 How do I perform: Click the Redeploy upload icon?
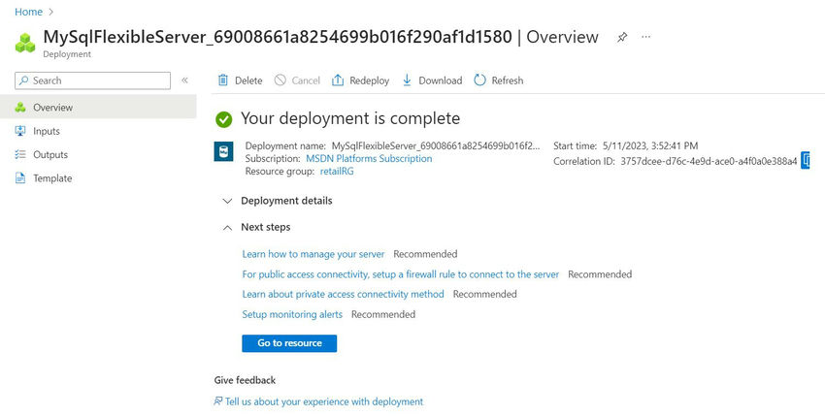tap(338, 80)
